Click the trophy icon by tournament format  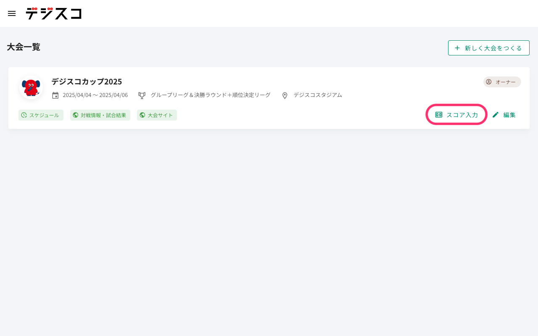[x=142, y=95]
